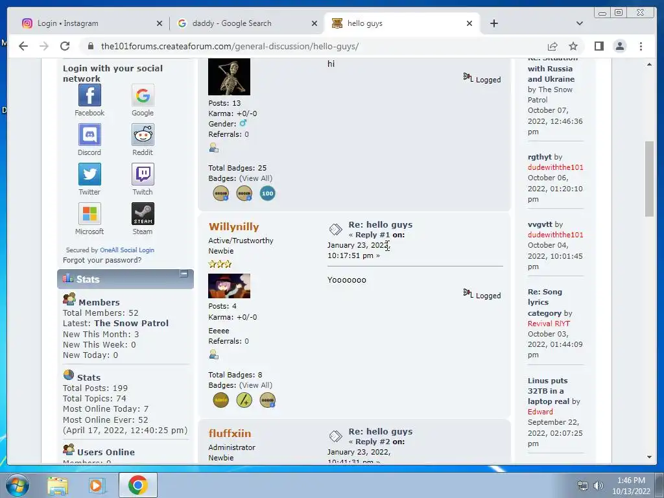This screenshot has width=664, height=498.
Task: Click post icon beside Reply #2
Action: [335, 436]
